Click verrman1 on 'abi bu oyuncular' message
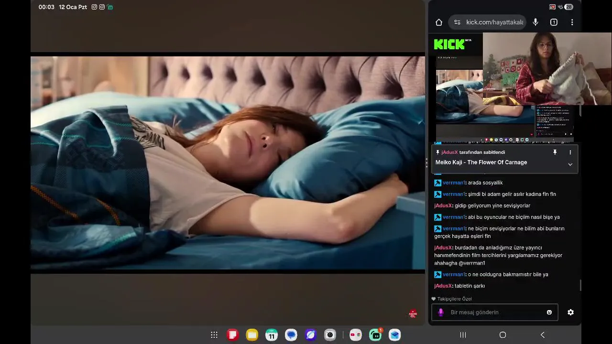This screenshot has width=612, height=344. pyautogui.click(x=454, y=217)
